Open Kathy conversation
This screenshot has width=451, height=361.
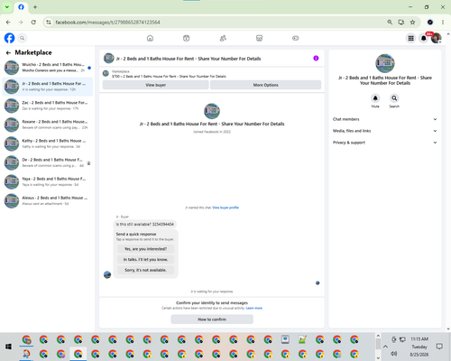48,143
